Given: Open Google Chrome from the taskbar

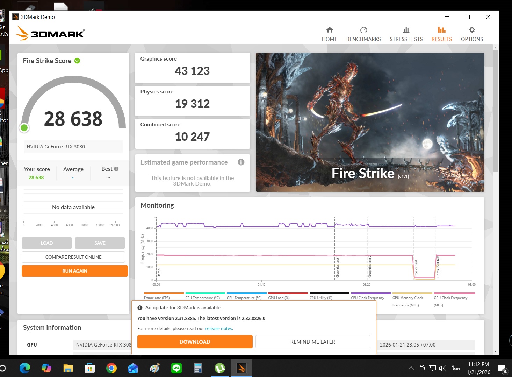Looking at the screenshot, I should point(111,368).
